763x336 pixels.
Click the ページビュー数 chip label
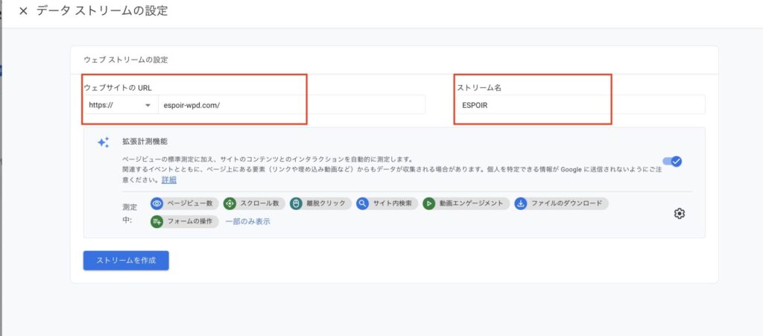pyautogui.click(x=190, y=203)
